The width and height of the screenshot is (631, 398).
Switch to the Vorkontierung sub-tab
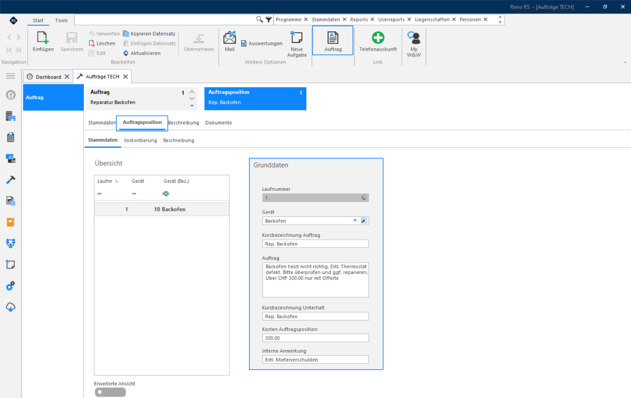click(x=140, y=141)
